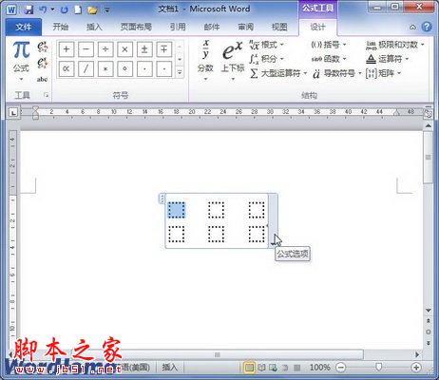
Task: Switch to Print Layout view in status bar
Action: pyautogui.click(x=249, y=368)
